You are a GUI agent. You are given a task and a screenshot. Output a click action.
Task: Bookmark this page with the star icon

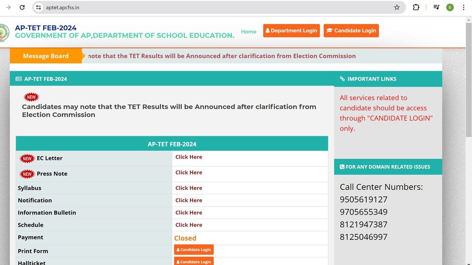[x=397, y=7]
